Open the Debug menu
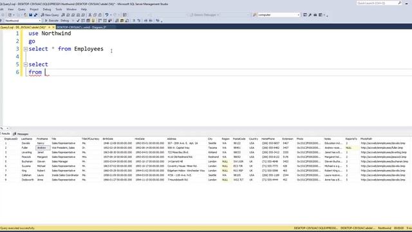 pos(47,9)
